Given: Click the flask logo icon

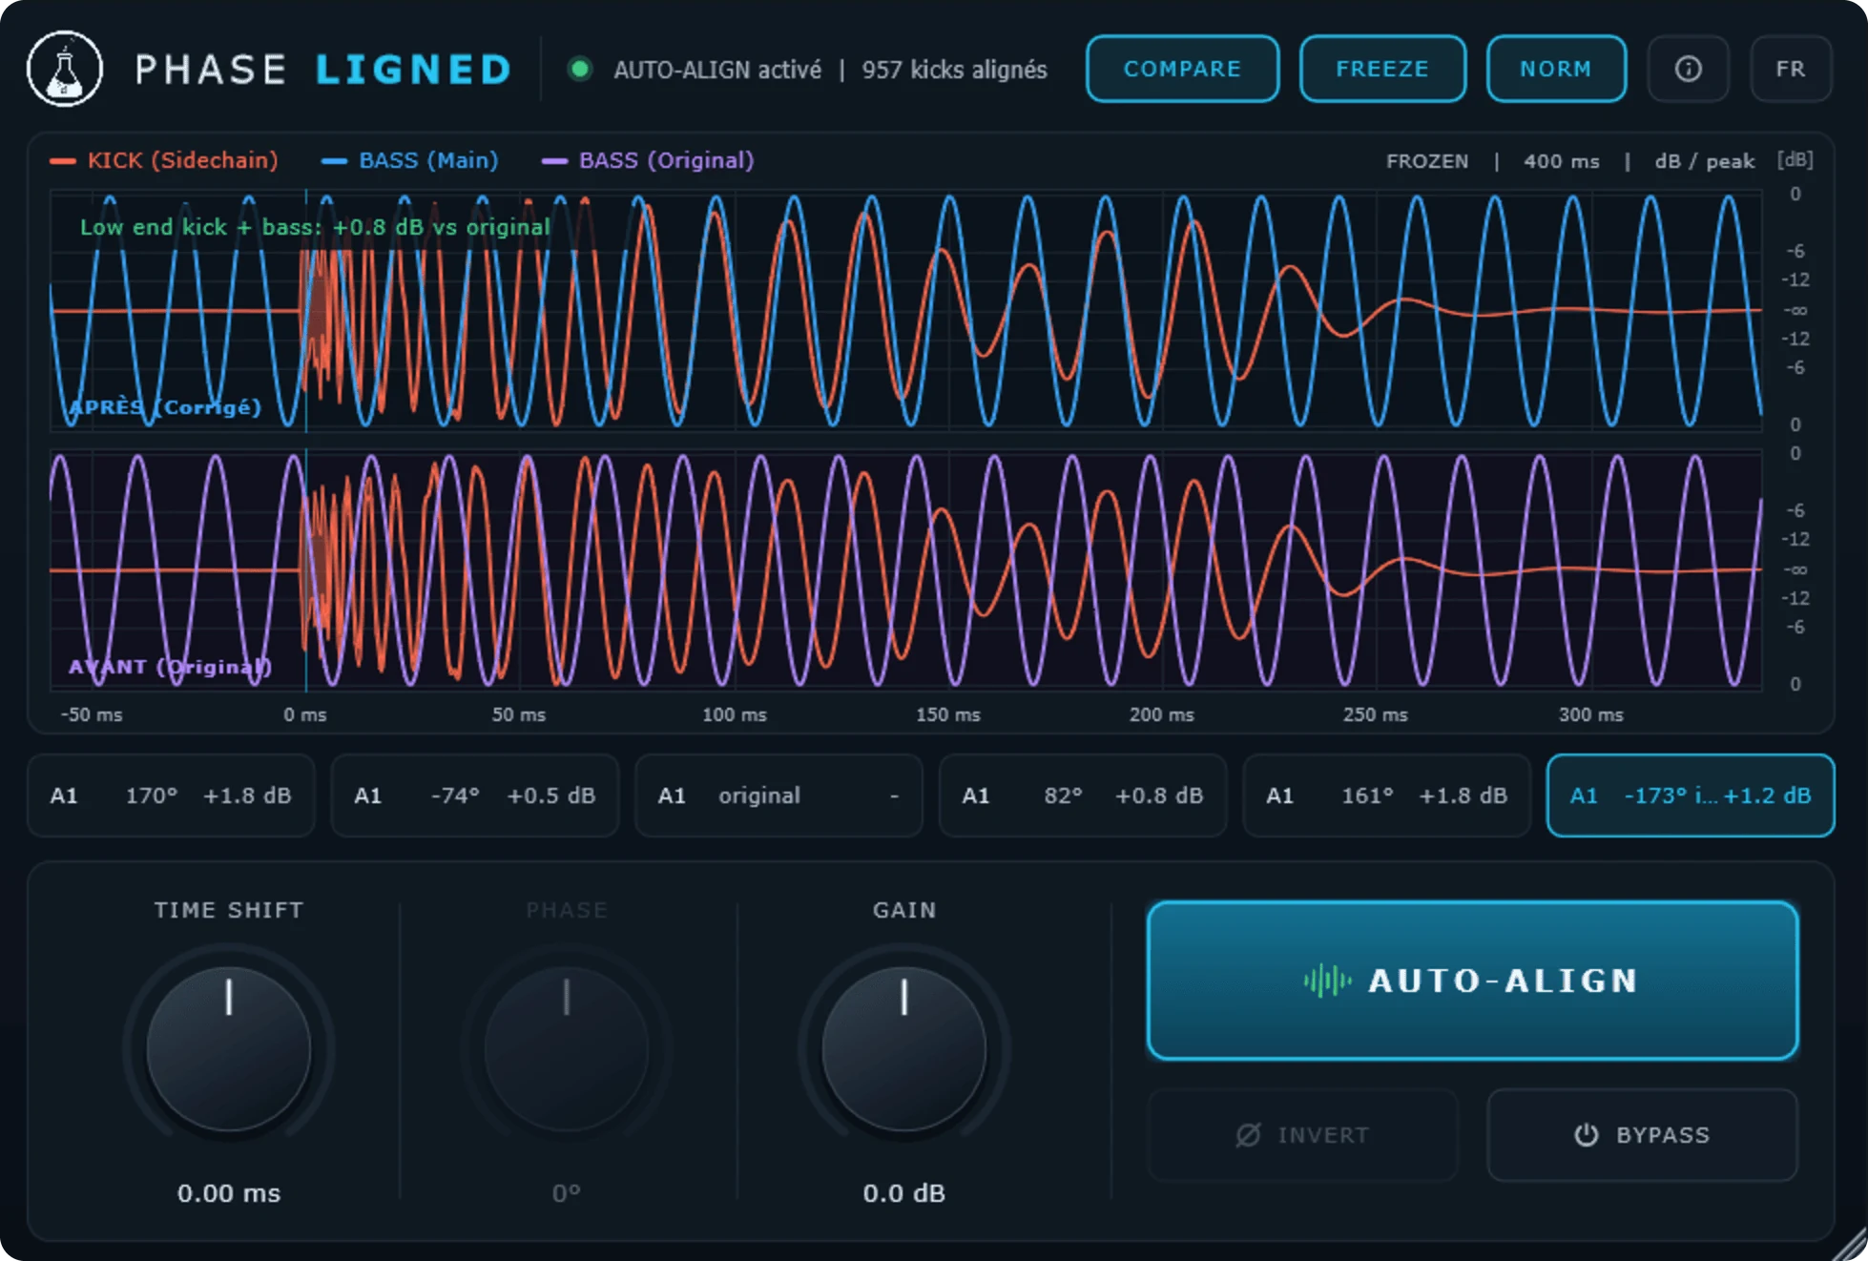Looking at the screenshot, I should [x=65, y=69].
